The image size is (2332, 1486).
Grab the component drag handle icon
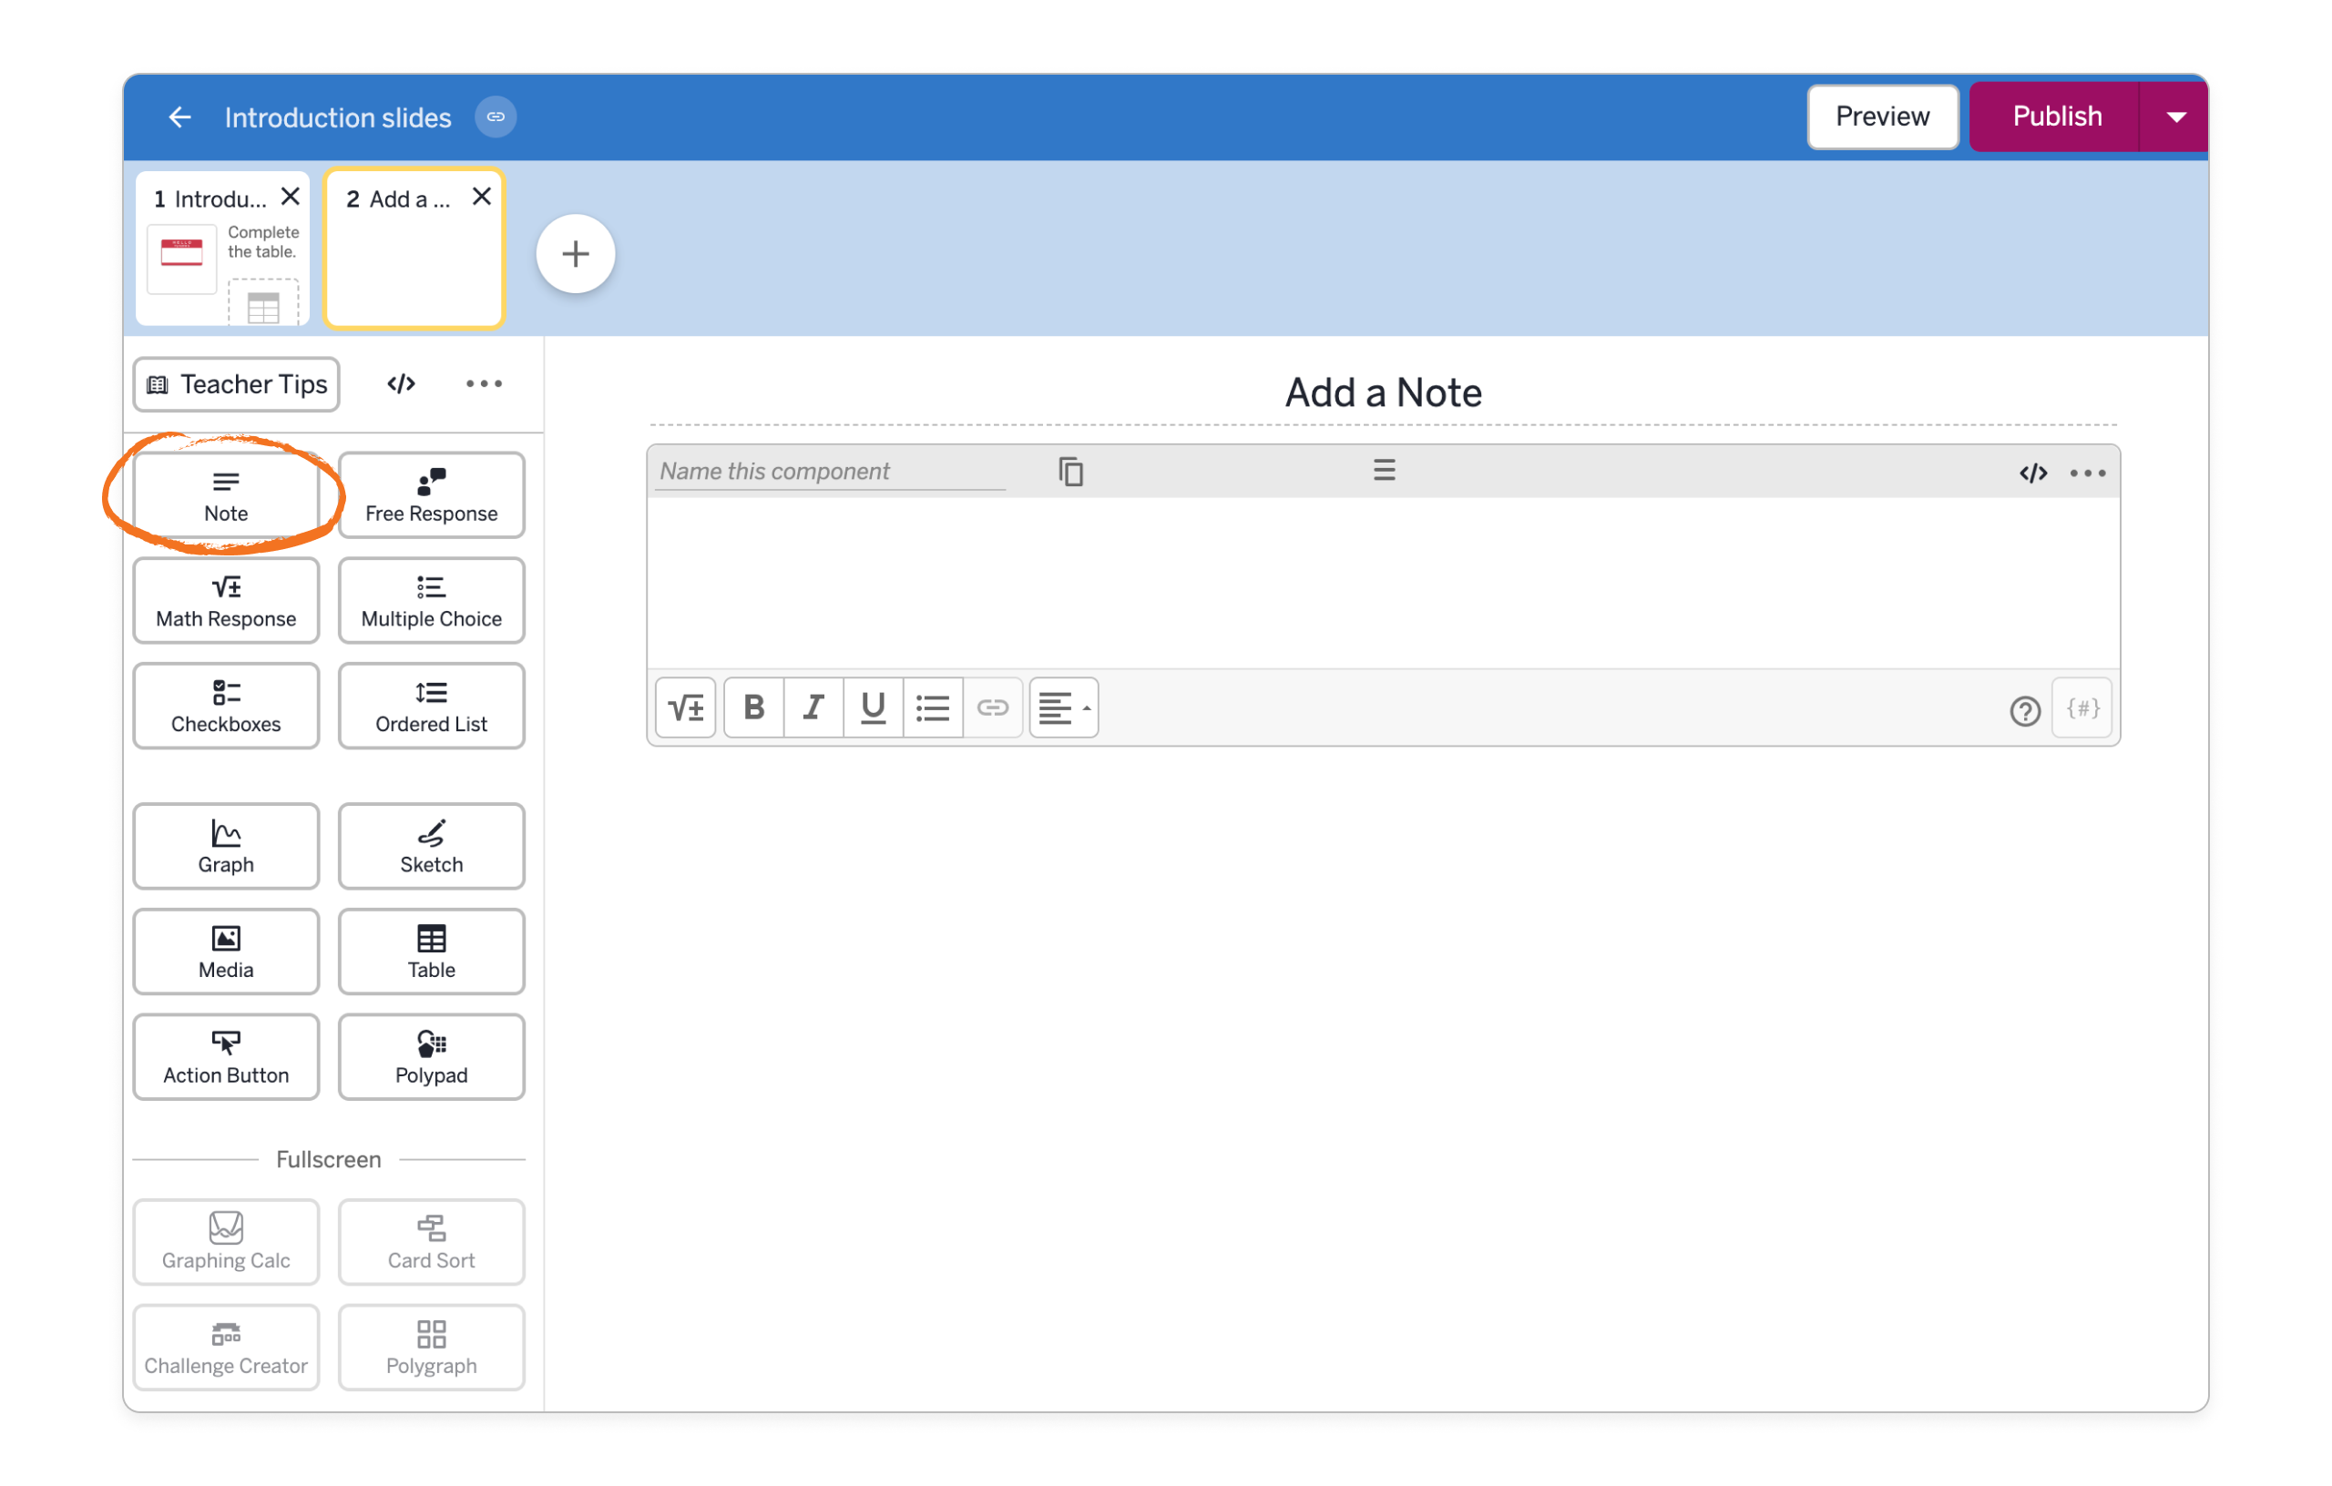pyautogui.click(x=1384, y=471)
